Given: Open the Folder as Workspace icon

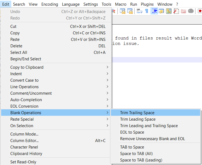Looking at the screenshot, I should click(x=184, y=11).
